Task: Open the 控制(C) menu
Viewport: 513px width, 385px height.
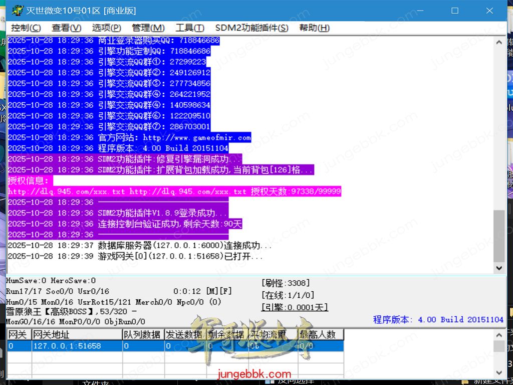Action: [x=26, y=28]
